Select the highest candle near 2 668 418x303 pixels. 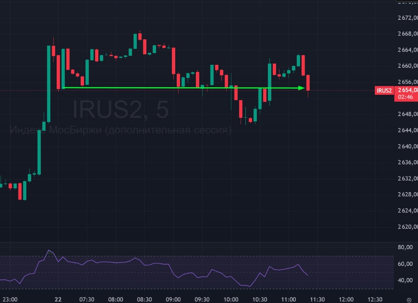140,36
